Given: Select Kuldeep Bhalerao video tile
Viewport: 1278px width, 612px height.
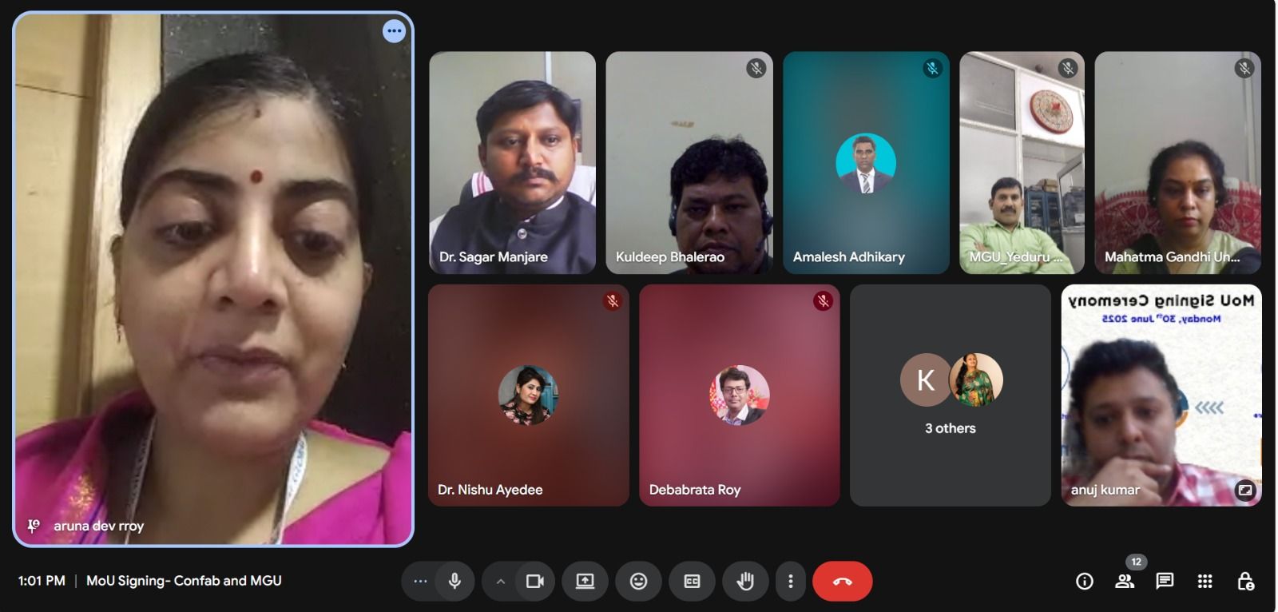Looking at the screenshot, I should point(689,163).
